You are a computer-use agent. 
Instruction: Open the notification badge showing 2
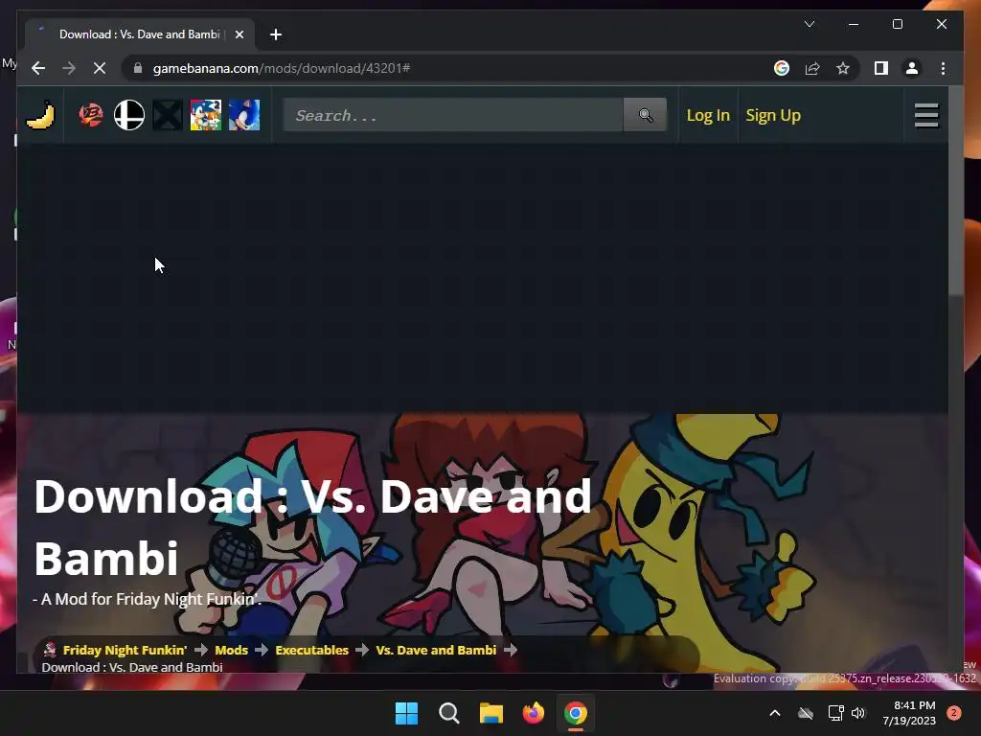pos(954,713)
